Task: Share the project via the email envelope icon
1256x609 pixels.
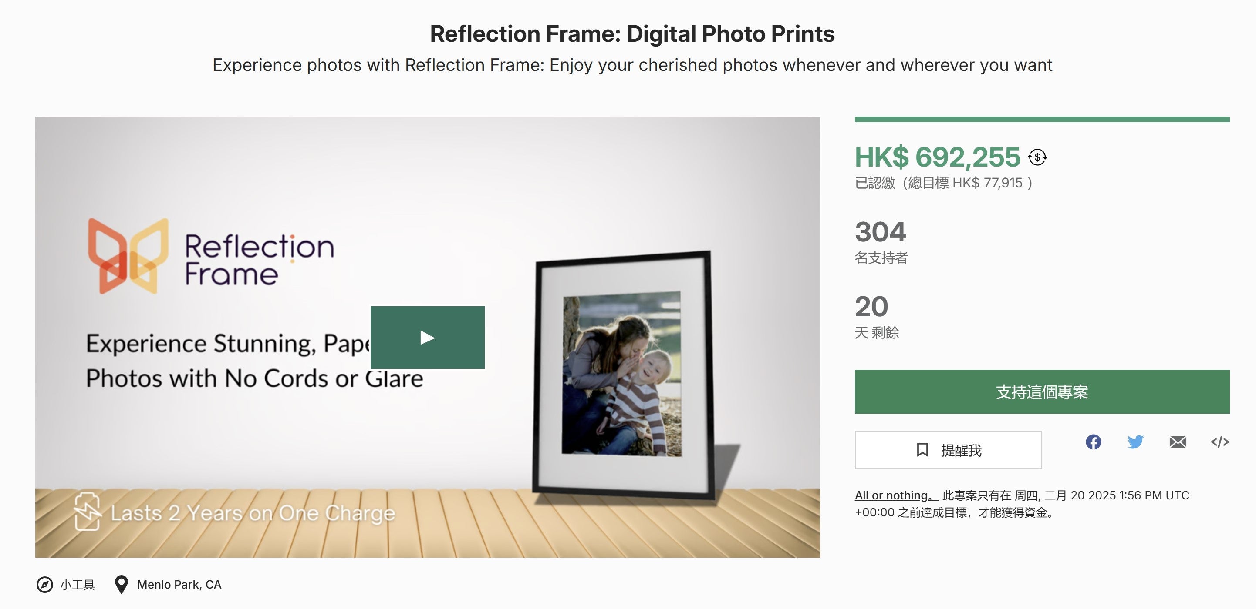Action: tap(1178, 442)
